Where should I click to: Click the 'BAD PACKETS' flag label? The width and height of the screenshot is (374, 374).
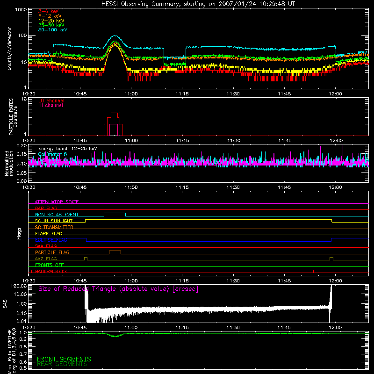51,271
